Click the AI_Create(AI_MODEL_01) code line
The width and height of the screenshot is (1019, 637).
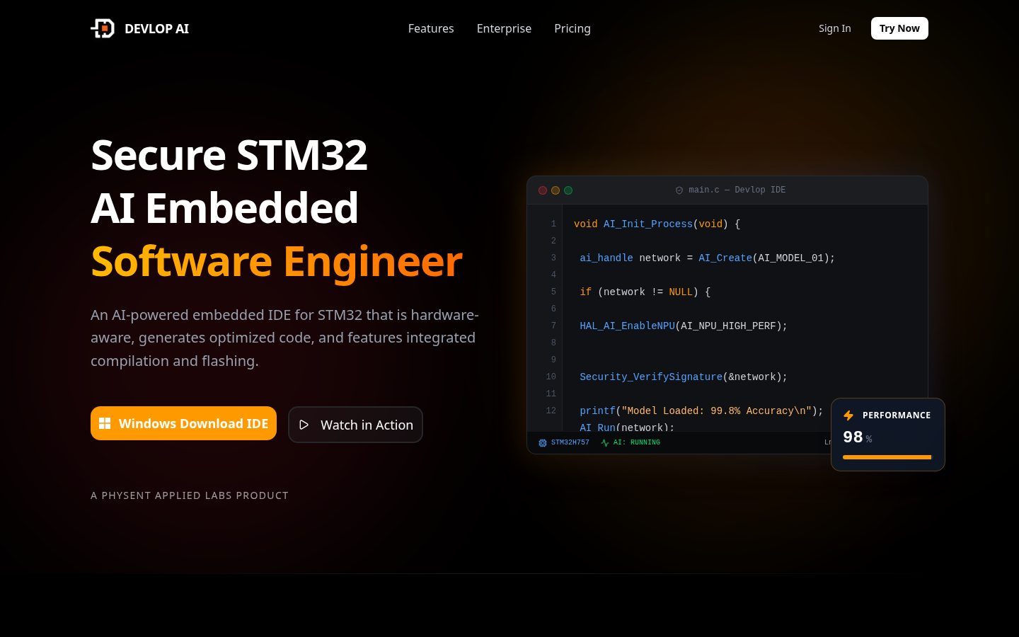707,258
